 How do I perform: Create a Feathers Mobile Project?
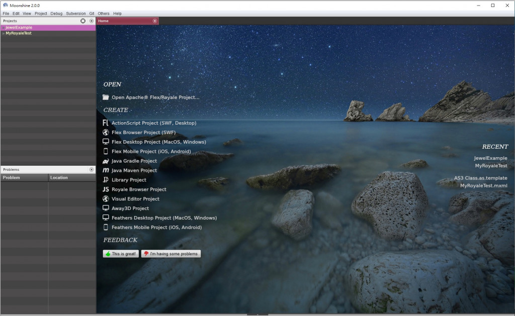[157, 227]
